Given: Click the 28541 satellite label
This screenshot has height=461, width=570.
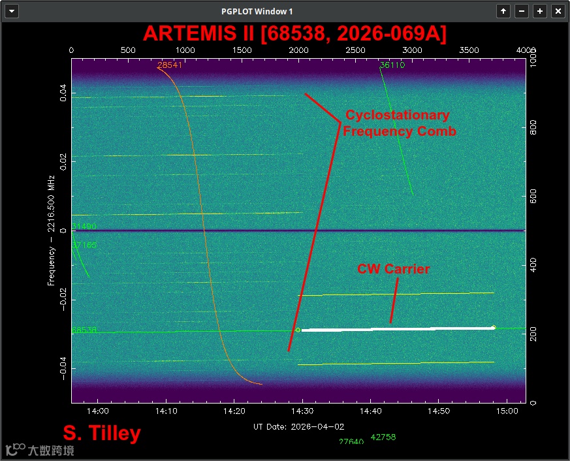Looking at the screenshot, I should (x=170, y=65).
